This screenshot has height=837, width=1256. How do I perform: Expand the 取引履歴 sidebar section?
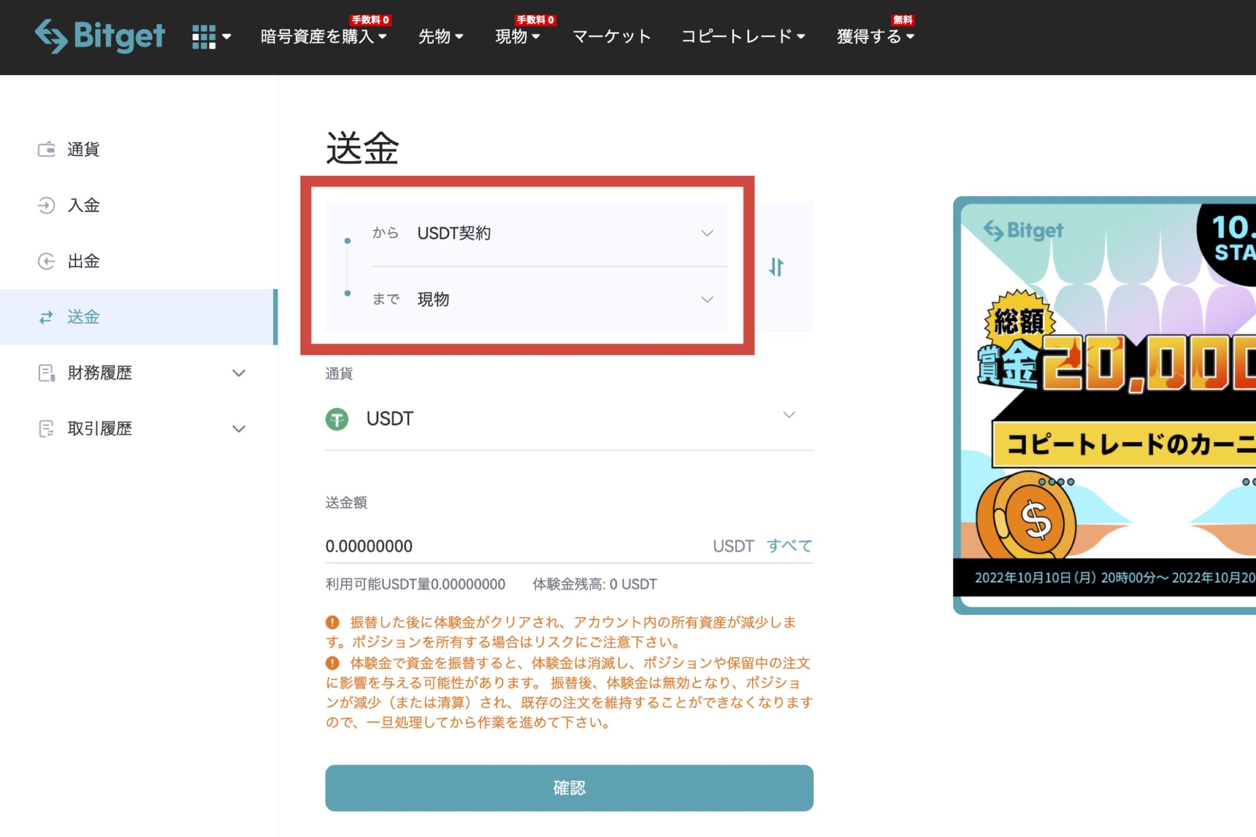point(239,429)
